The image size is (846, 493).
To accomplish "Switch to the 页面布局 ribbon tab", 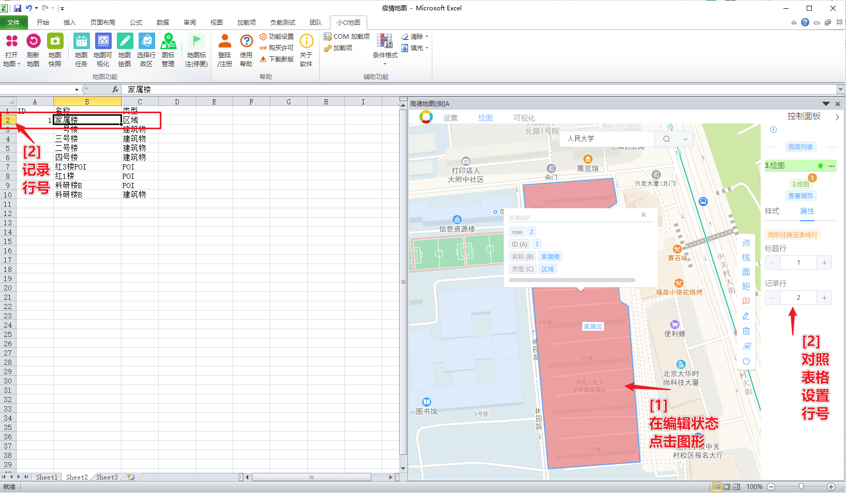I will click(x=103, y=23).
